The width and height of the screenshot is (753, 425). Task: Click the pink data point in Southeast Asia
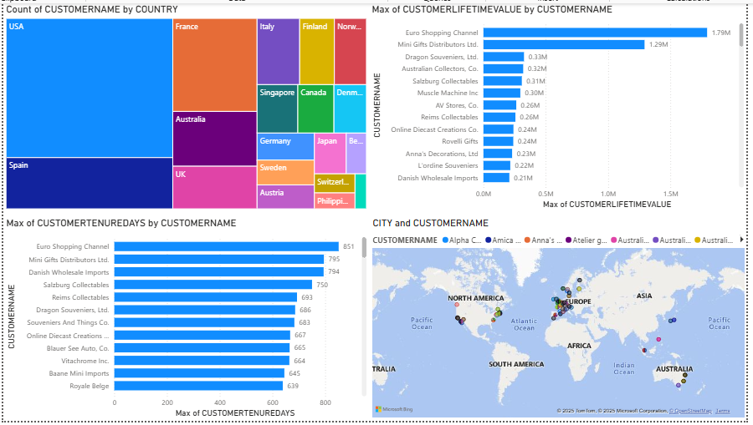click(659, 339)
